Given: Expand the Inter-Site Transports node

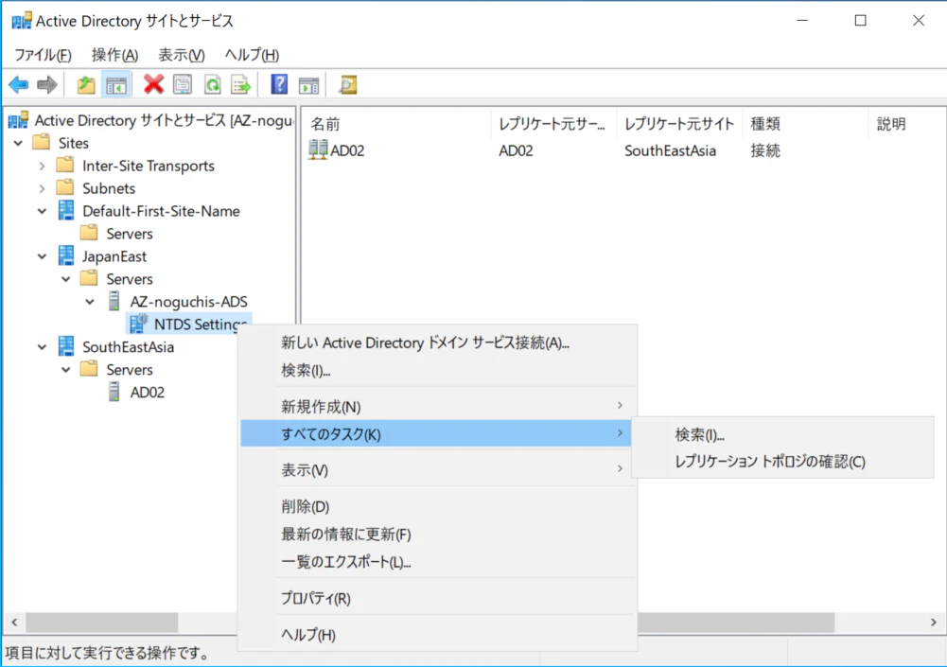Looking at the screenshot, I should (42, 166).
